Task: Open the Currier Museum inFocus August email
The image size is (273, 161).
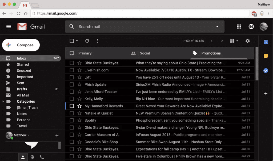Action: (160, 135)
